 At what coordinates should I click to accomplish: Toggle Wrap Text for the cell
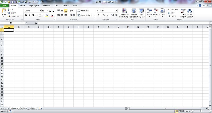coord(83,11)
